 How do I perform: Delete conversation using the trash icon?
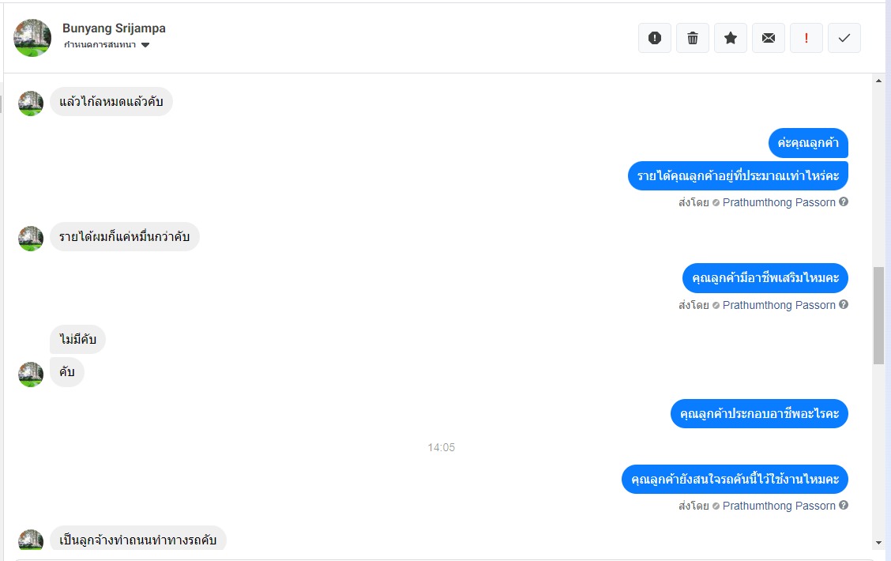coord(693,38)
